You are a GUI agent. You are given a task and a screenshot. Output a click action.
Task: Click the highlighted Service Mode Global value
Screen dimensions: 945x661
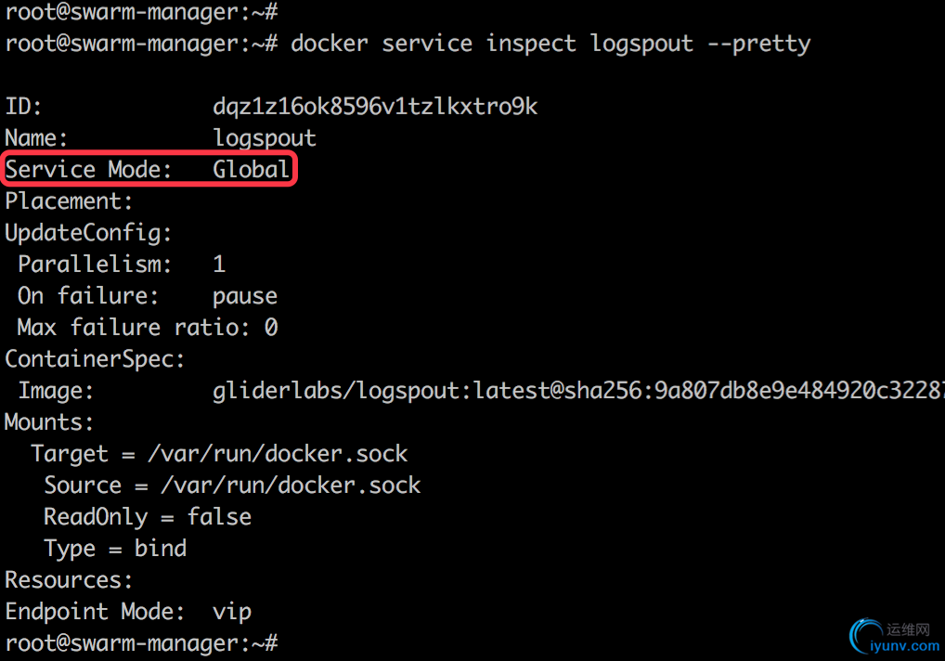(251, 169)
